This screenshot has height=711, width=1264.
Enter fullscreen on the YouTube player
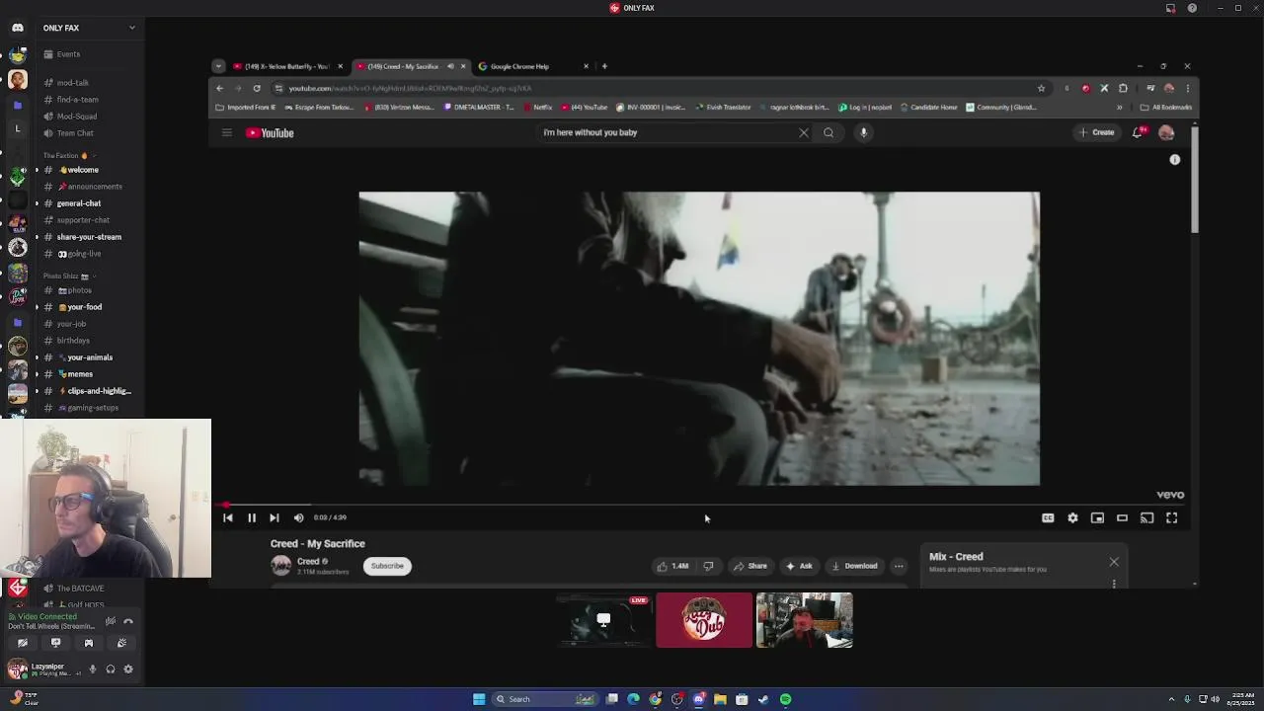(x=1171, y=517)
